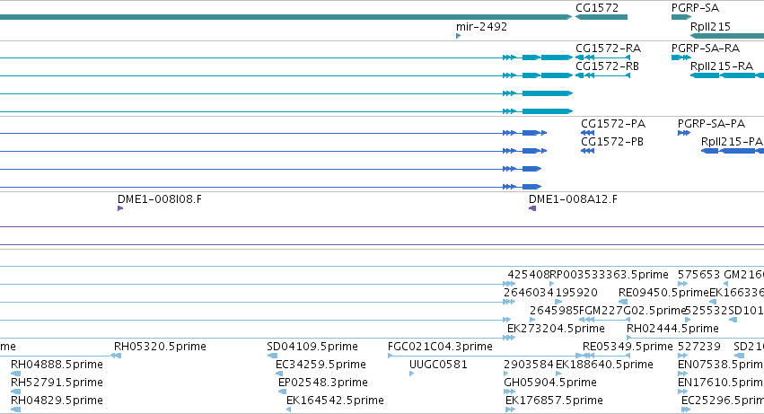
Task: Click EST label RH04888.5prime
Action: (57, 365)
